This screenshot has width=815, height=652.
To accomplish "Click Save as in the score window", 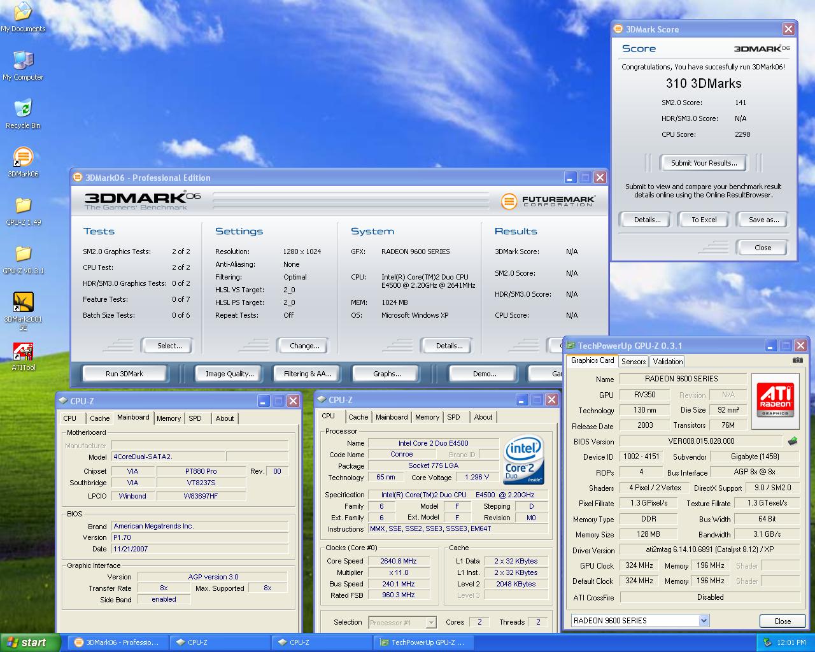I will (763, 220).
